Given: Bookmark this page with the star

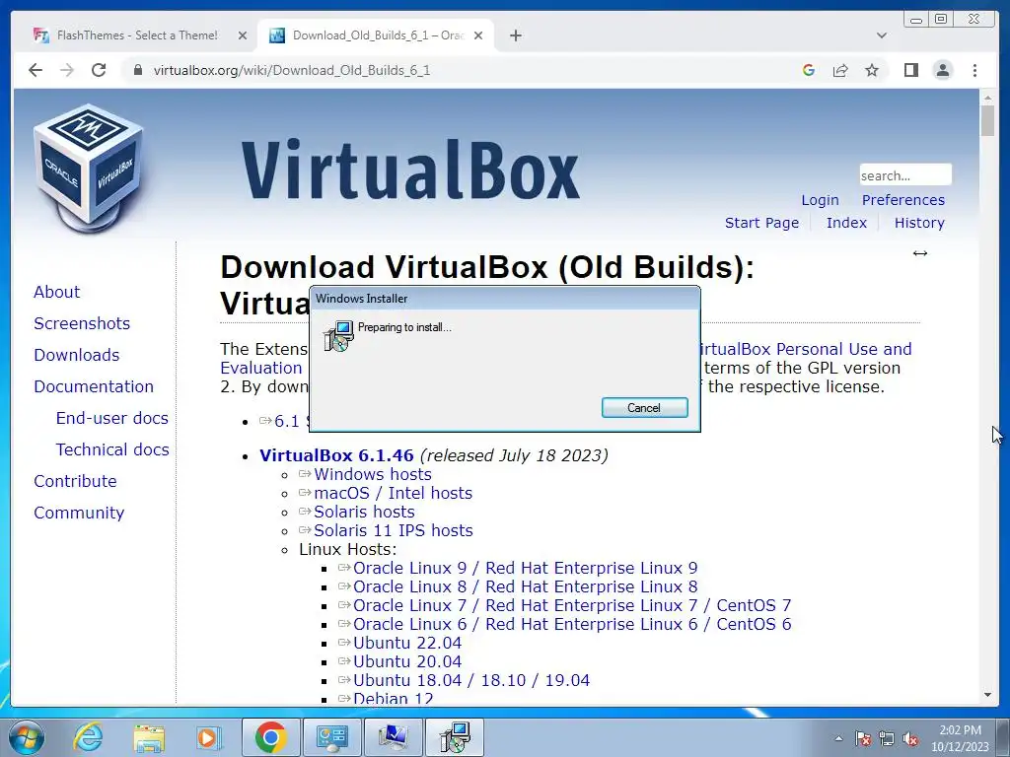Looking at the screenshot, I should tap(872, 70).
